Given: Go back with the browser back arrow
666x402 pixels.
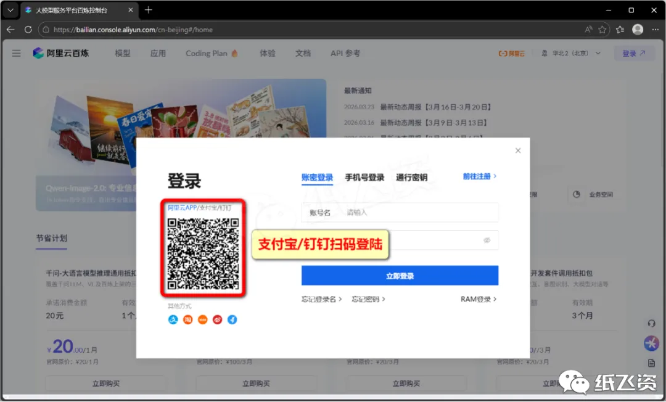Looking at the screenshot, I should click(10, 30).
